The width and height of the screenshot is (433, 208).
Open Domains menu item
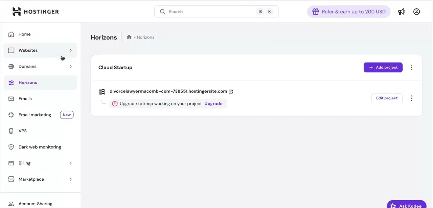pyautogui.click(x=40, y=67)
